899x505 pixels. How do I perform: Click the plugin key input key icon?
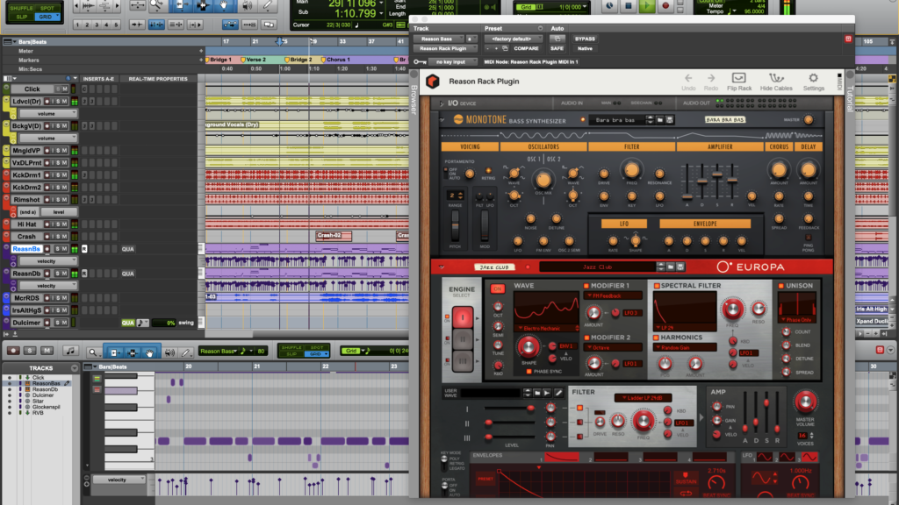(x=420, y=62)
